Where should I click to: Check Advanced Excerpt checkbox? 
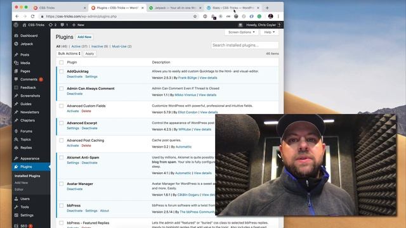[x=62, y=123]
